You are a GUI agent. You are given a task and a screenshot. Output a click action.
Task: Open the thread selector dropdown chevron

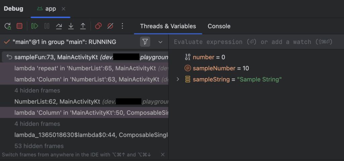(x=160, y=42)
